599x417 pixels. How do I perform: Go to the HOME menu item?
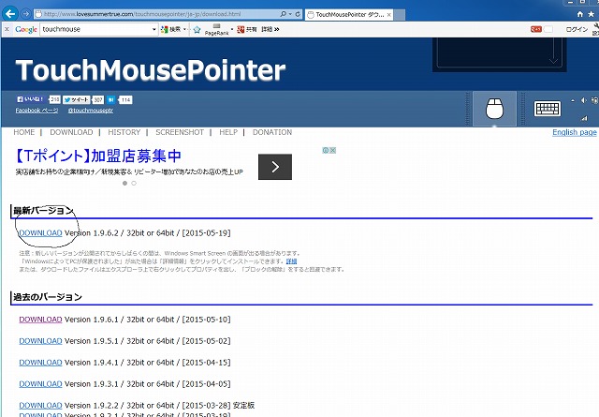[24, 132]
